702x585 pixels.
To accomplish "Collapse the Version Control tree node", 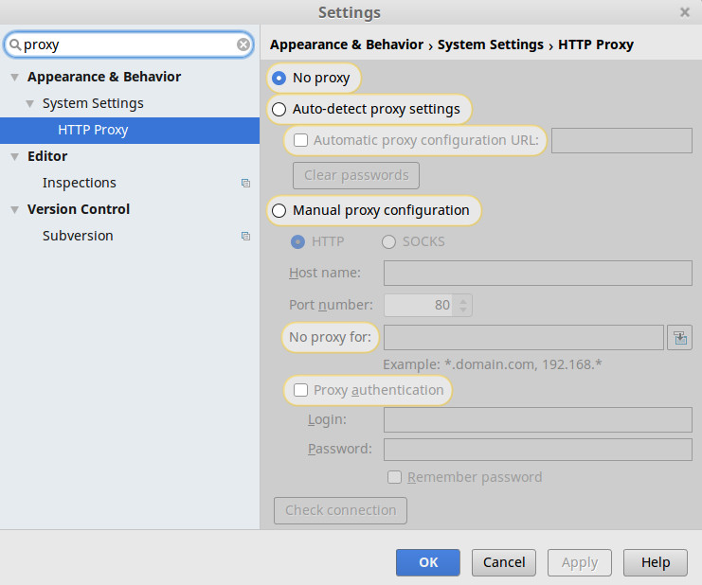I will [15, 210].
